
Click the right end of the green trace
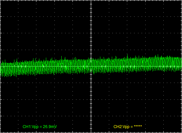tap(181, 64)
